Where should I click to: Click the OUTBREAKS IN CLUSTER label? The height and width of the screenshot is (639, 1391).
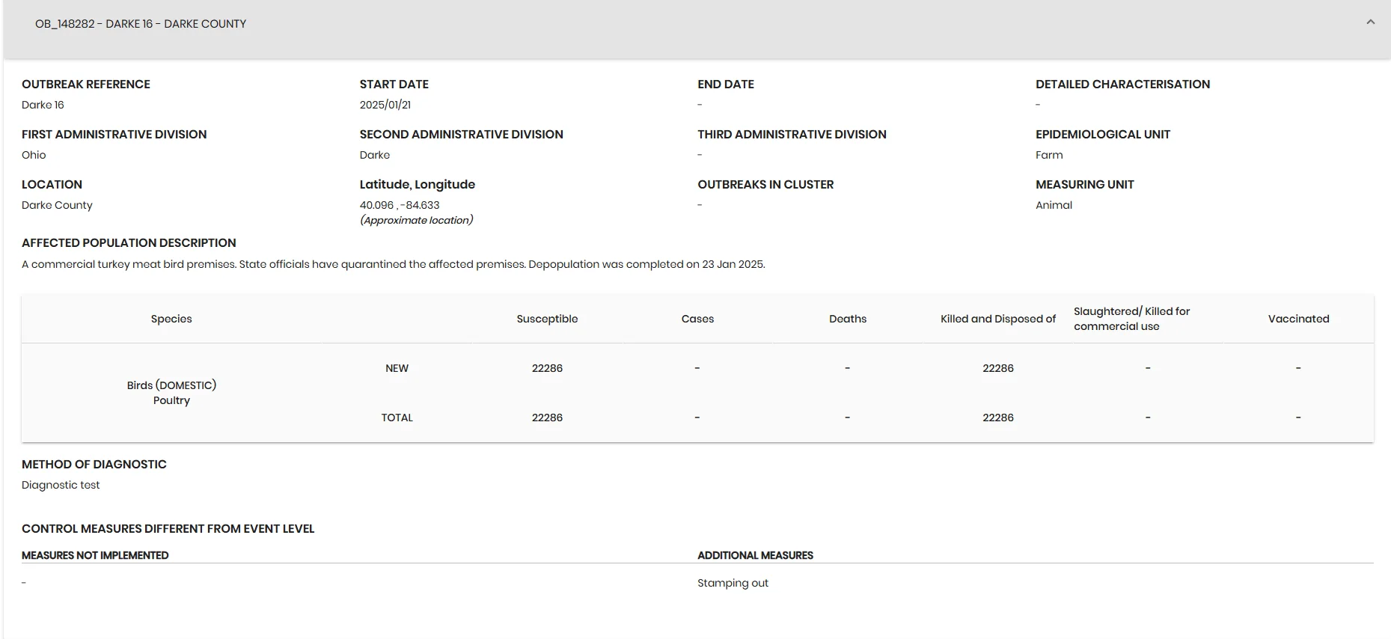765,185
